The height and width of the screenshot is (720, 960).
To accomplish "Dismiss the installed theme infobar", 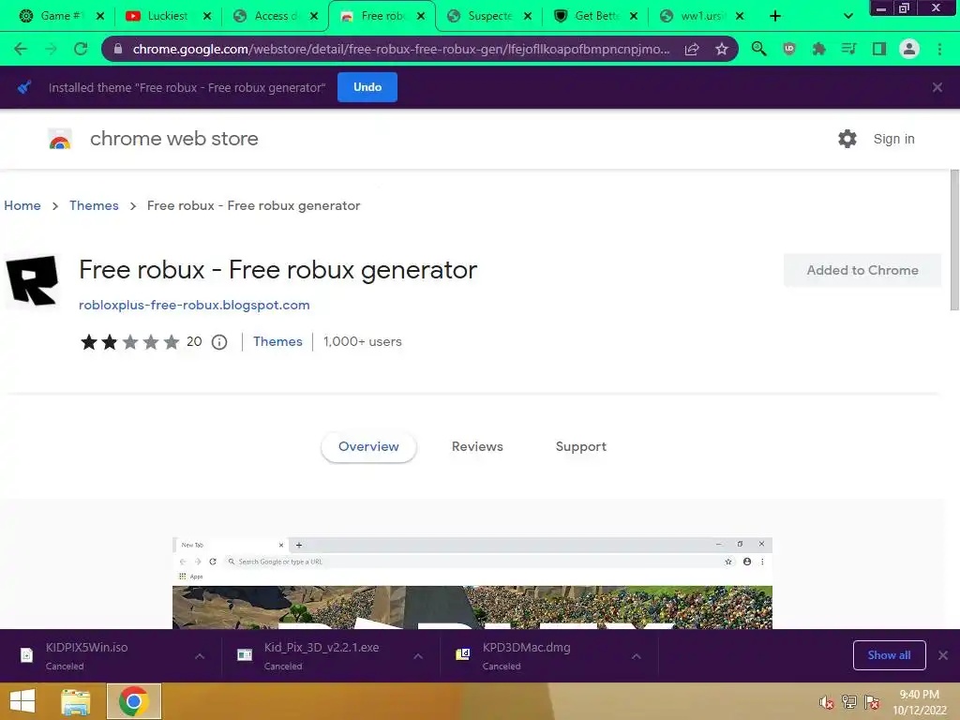I will [937, 87].
